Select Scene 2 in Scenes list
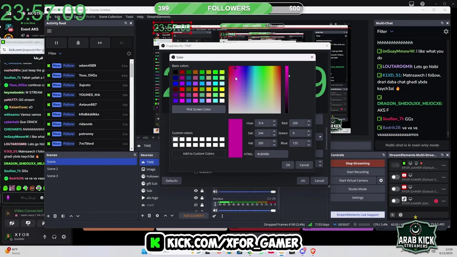 tap(91, 169)
